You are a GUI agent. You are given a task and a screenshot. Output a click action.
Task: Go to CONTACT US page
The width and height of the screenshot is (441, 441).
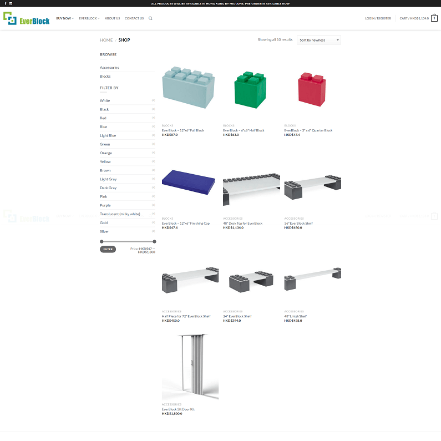pyautogui.click(x=134, y=18)
